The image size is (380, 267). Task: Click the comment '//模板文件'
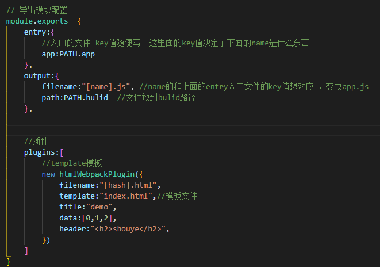(x=177, y=196)
